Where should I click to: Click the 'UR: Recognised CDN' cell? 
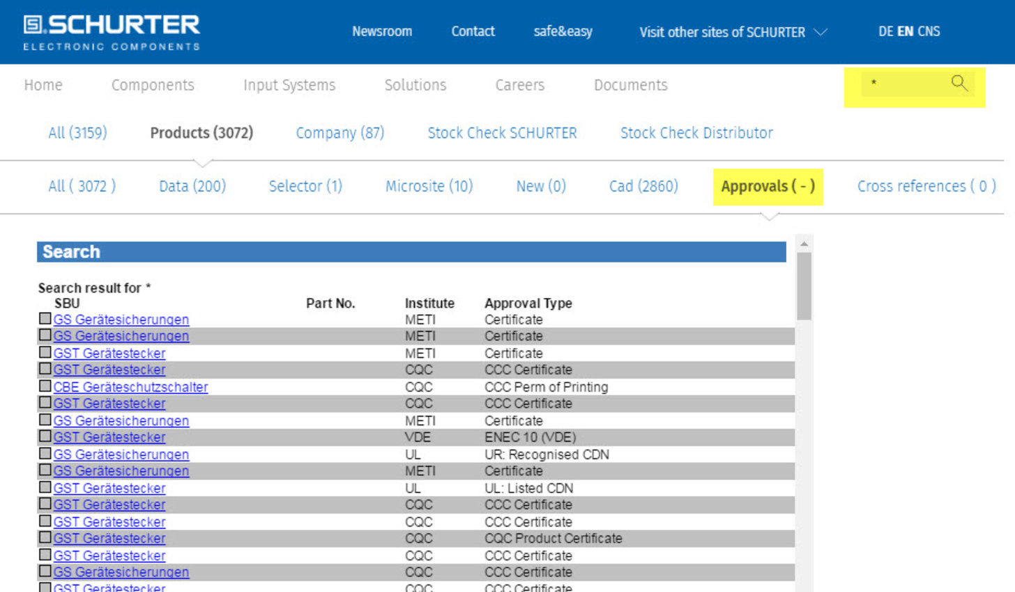[547, 454]
